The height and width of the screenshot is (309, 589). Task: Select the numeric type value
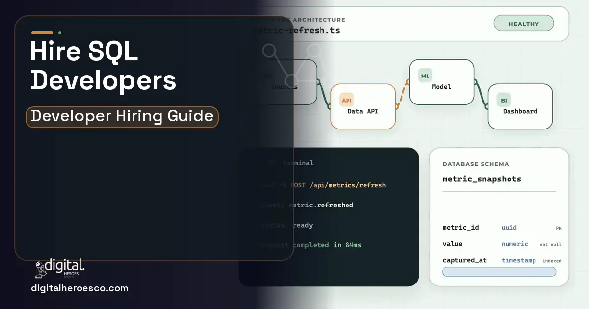pos(515,244)
